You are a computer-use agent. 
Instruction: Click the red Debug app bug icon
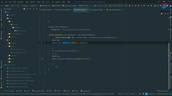click(138, 6)
